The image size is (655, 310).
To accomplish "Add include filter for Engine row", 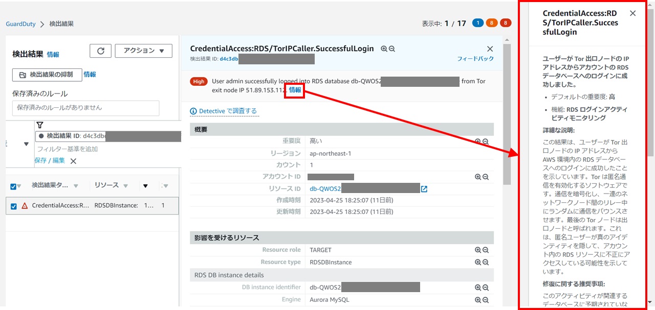I will click(478, 300).
